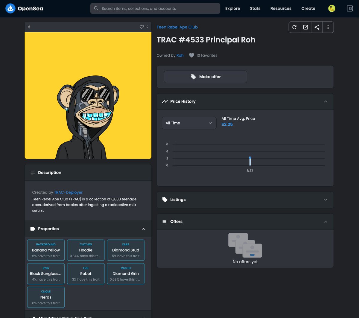Click the Make offer button
The width and height of the screenshot is (359, 318).
pos(206,77)
